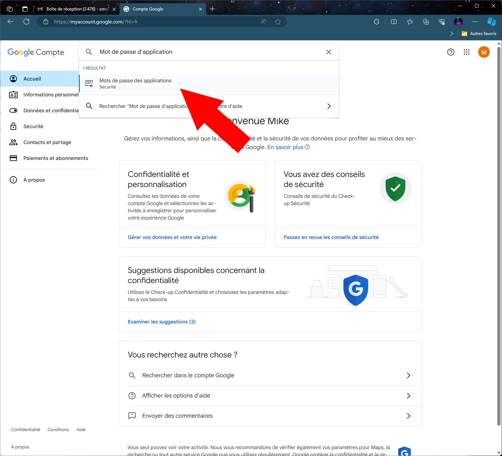Click the Aide footer link
Viewport: 502px width, 456px height.
click(81, 430)
